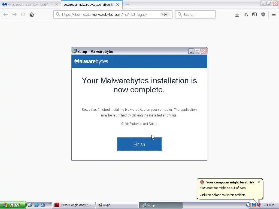Expand hidden system tray icons arrow
Screen dimensions: 279x209
[248, 205]
